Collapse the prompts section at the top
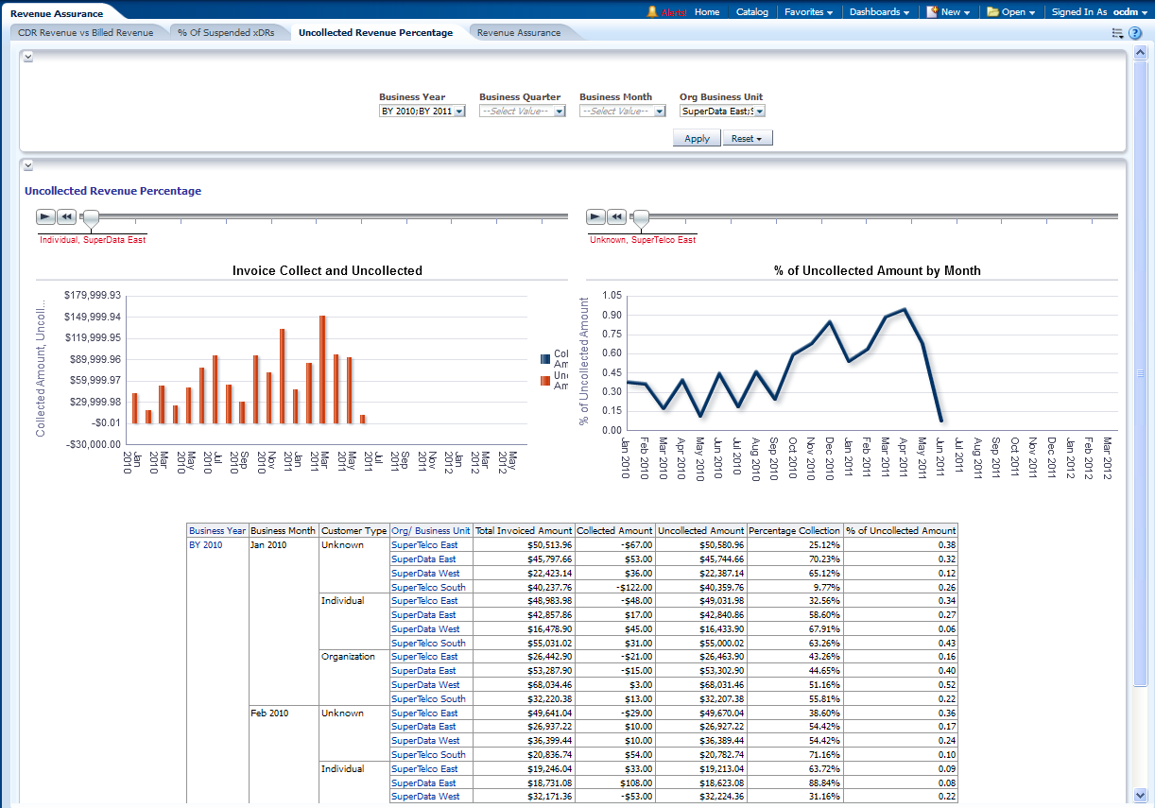Screen dimensions: 1155x808 coord(28,57)
